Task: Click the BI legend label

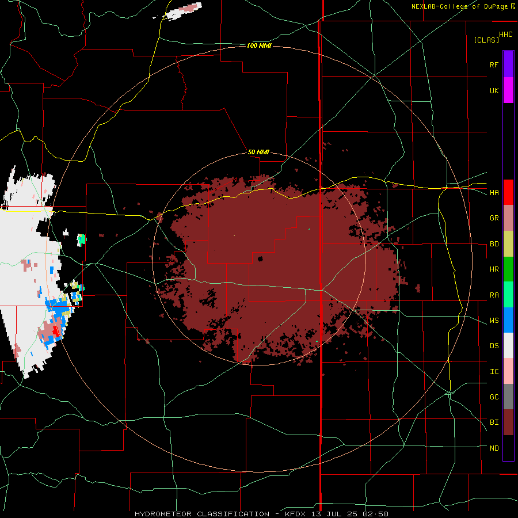Action: click(494, 422)
